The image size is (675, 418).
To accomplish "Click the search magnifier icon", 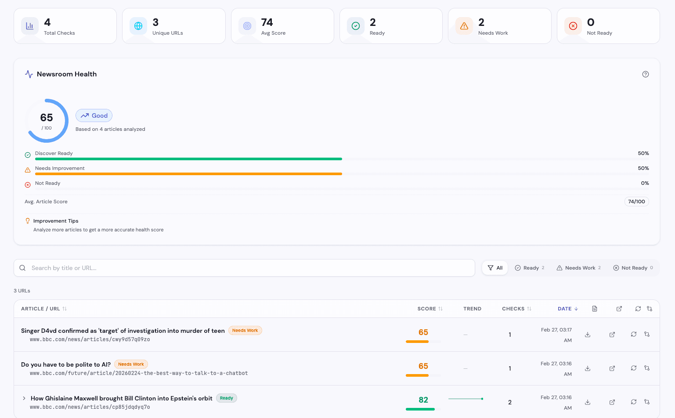I will (x=22, y=267).
